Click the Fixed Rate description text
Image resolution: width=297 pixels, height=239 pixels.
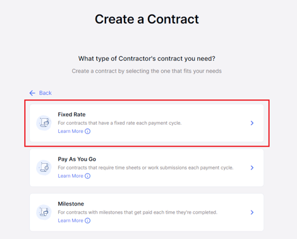tap(119, 123)
